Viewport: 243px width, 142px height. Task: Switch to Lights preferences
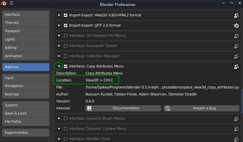pyautogui.click(x=26, y=40)
